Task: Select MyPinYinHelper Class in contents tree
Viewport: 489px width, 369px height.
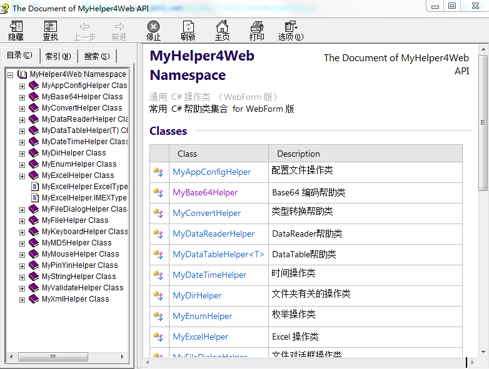Action: tap(79, 265)
